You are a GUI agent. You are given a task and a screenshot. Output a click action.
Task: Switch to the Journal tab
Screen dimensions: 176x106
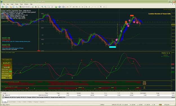pos(42,102)
